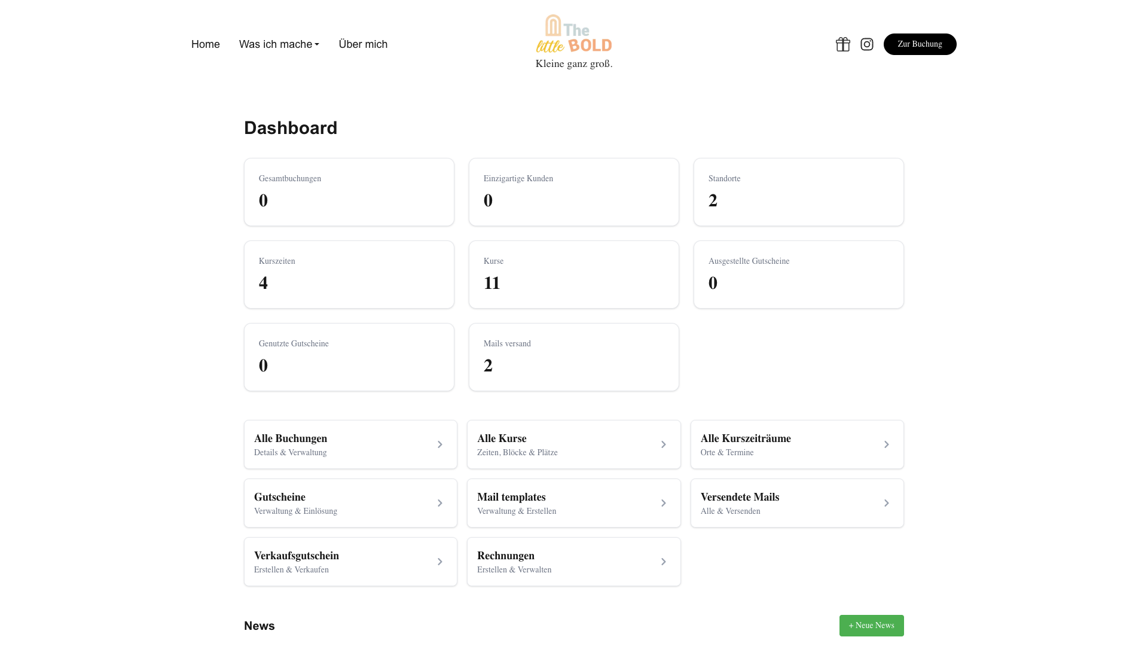This screenshot has height=646, width=1148.
Task: Go to Home in navigation
Action: (x=206, y=44)
